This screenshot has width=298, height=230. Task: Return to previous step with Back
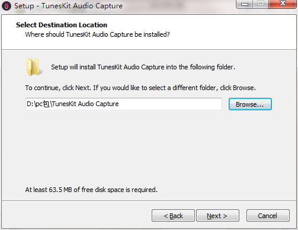click(x=173, y=216)
